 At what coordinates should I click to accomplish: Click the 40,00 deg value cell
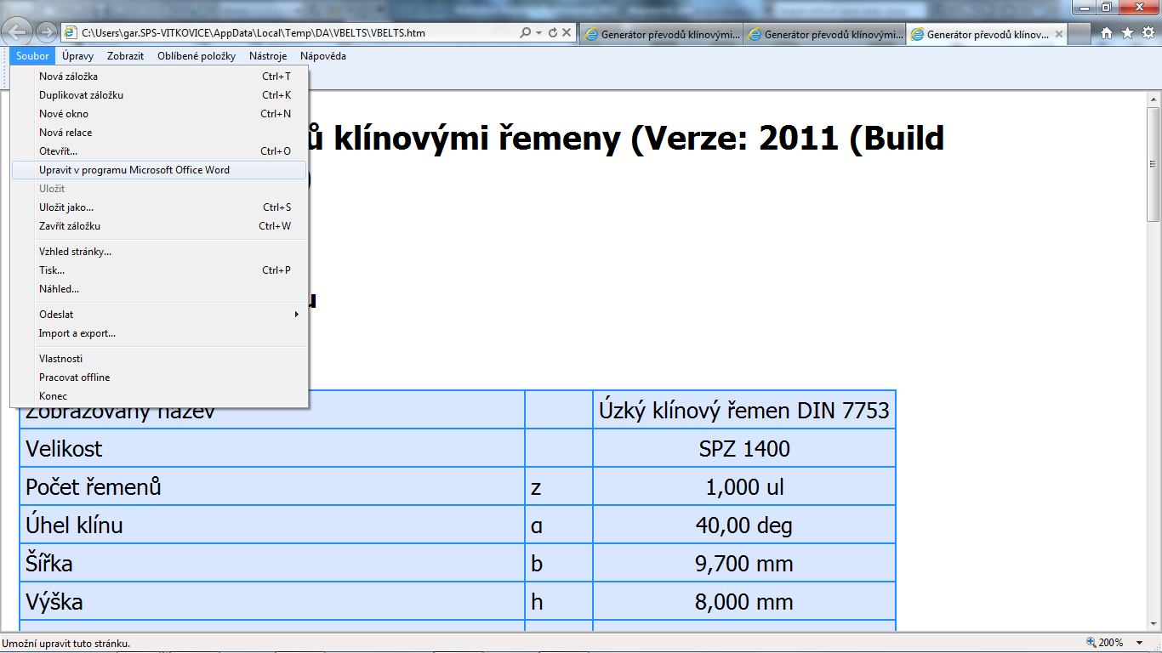(x=744, y=525)
